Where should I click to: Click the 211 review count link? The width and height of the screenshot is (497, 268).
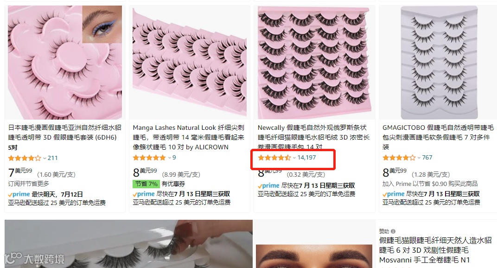[x=52, y=158]
